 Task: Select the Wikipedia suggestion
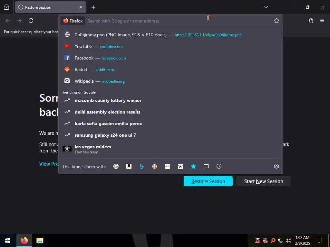click(171, 81)
